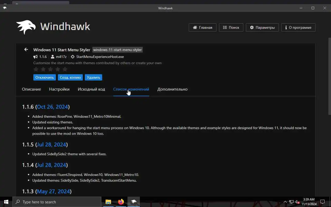Open Firefox from the taskbar
The image size is (331, 207).
coord(121,202)
